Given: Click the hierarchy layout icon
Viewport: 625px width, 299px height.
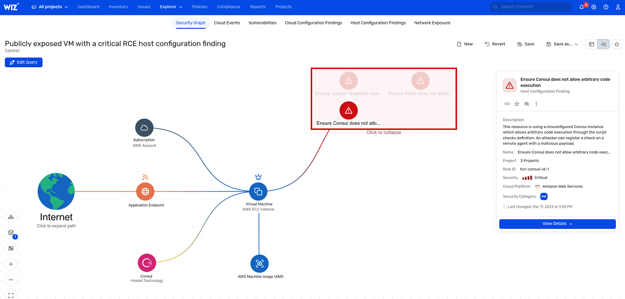Looking at the screenshot, I should 11,217.
